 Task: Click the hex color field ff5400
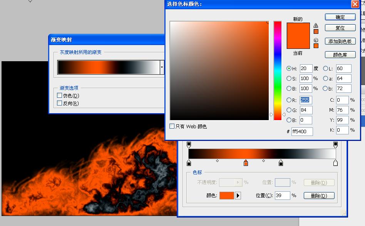tap(302, 132)
